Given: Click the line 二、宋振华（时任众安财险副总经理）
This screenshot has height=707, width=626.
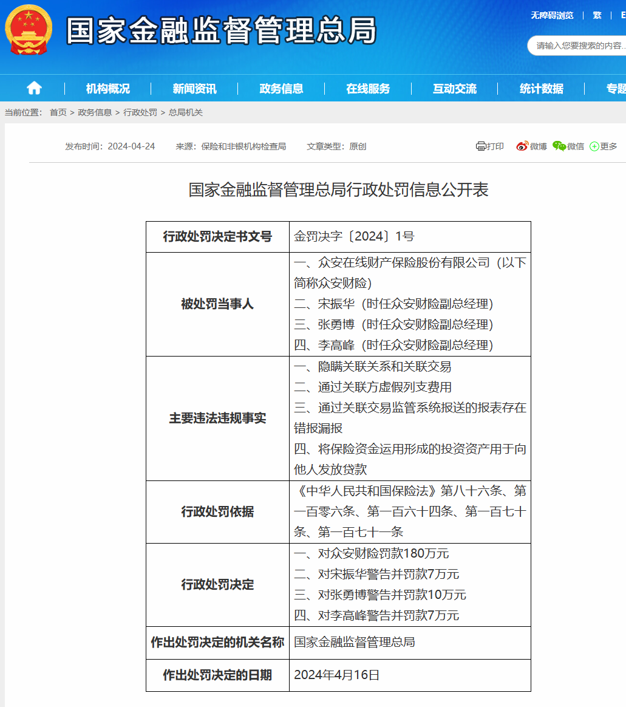Looking at the screenshot, I should pos(394,304).
